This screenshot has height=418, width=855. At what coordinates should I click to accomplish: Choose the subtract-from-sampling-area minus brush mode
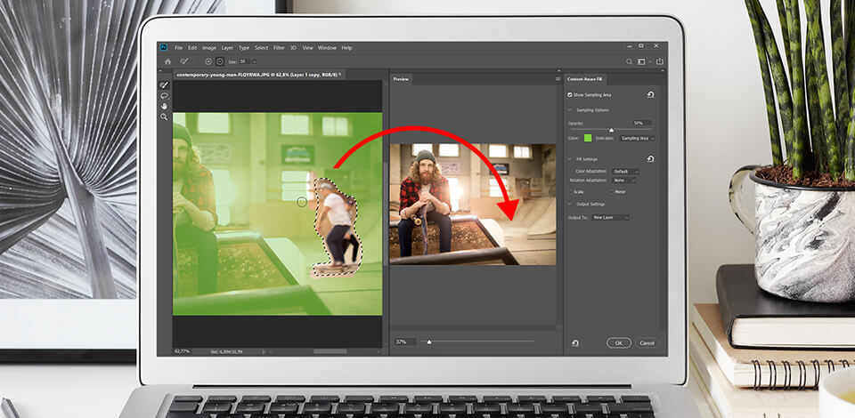tap(220, 61)
